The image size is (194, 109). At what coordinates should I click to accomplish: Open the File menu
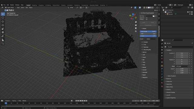click(5, 5)
